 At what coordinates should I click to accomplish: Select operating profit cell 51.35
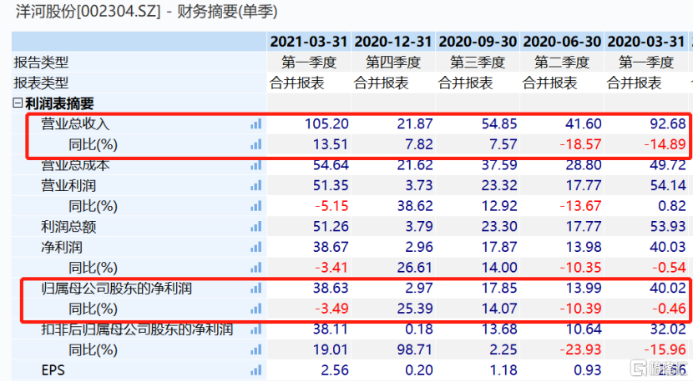(331, 185)
